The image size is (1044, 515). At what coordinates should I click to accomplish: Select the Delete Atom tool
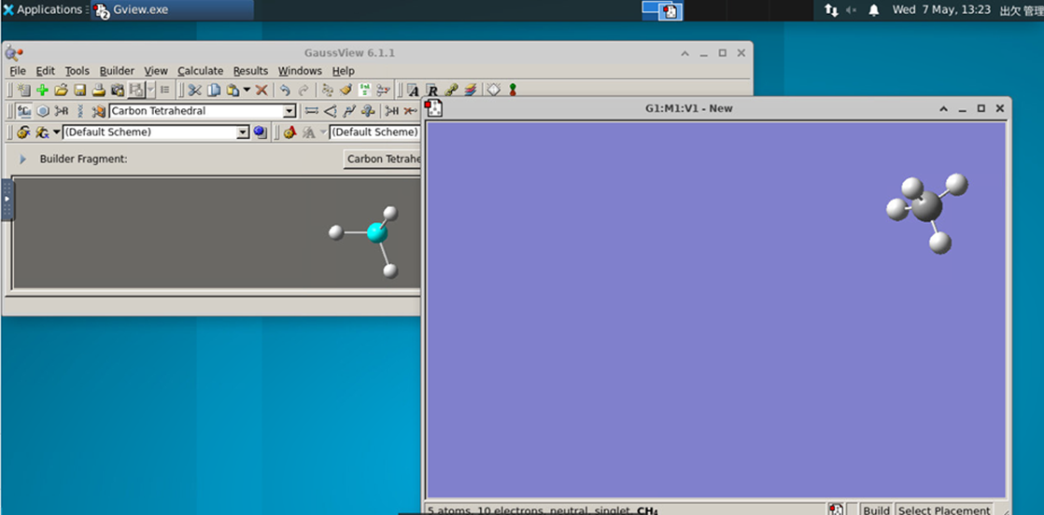tap(411, 111)
